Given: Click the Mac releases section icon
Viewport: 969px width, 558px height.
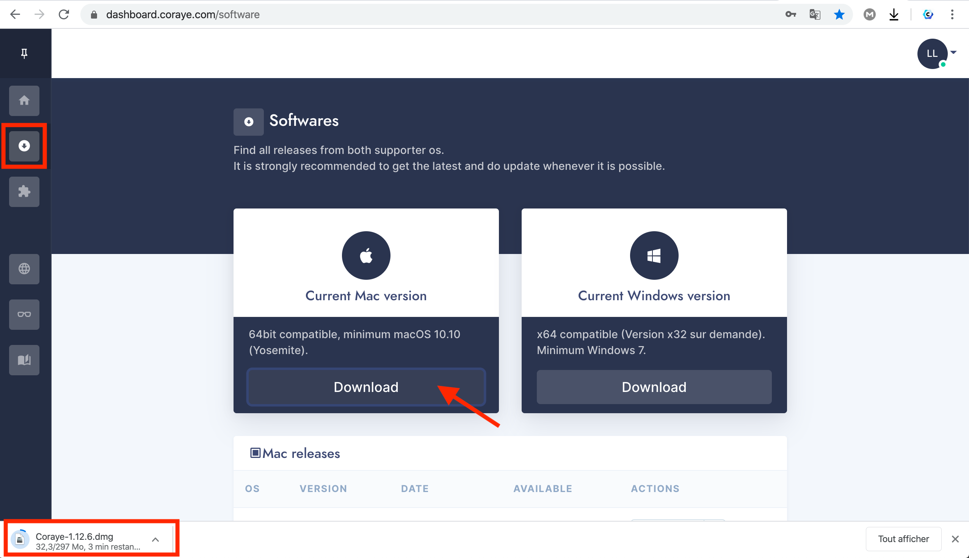Looking at the screenshot, I should point(255,453).
